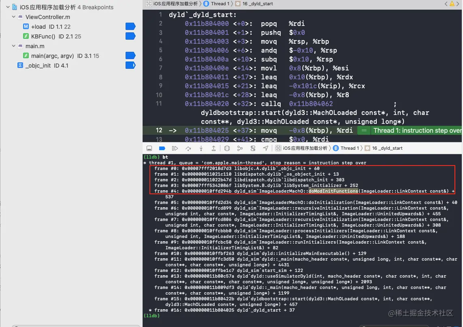Image resolution: width=463 pixels, height=327 pixels.
Task: Toggle the KBFunc() ID 2.1 breakpoint indicator
Action: pyautogui.click(x=130, y=36)
